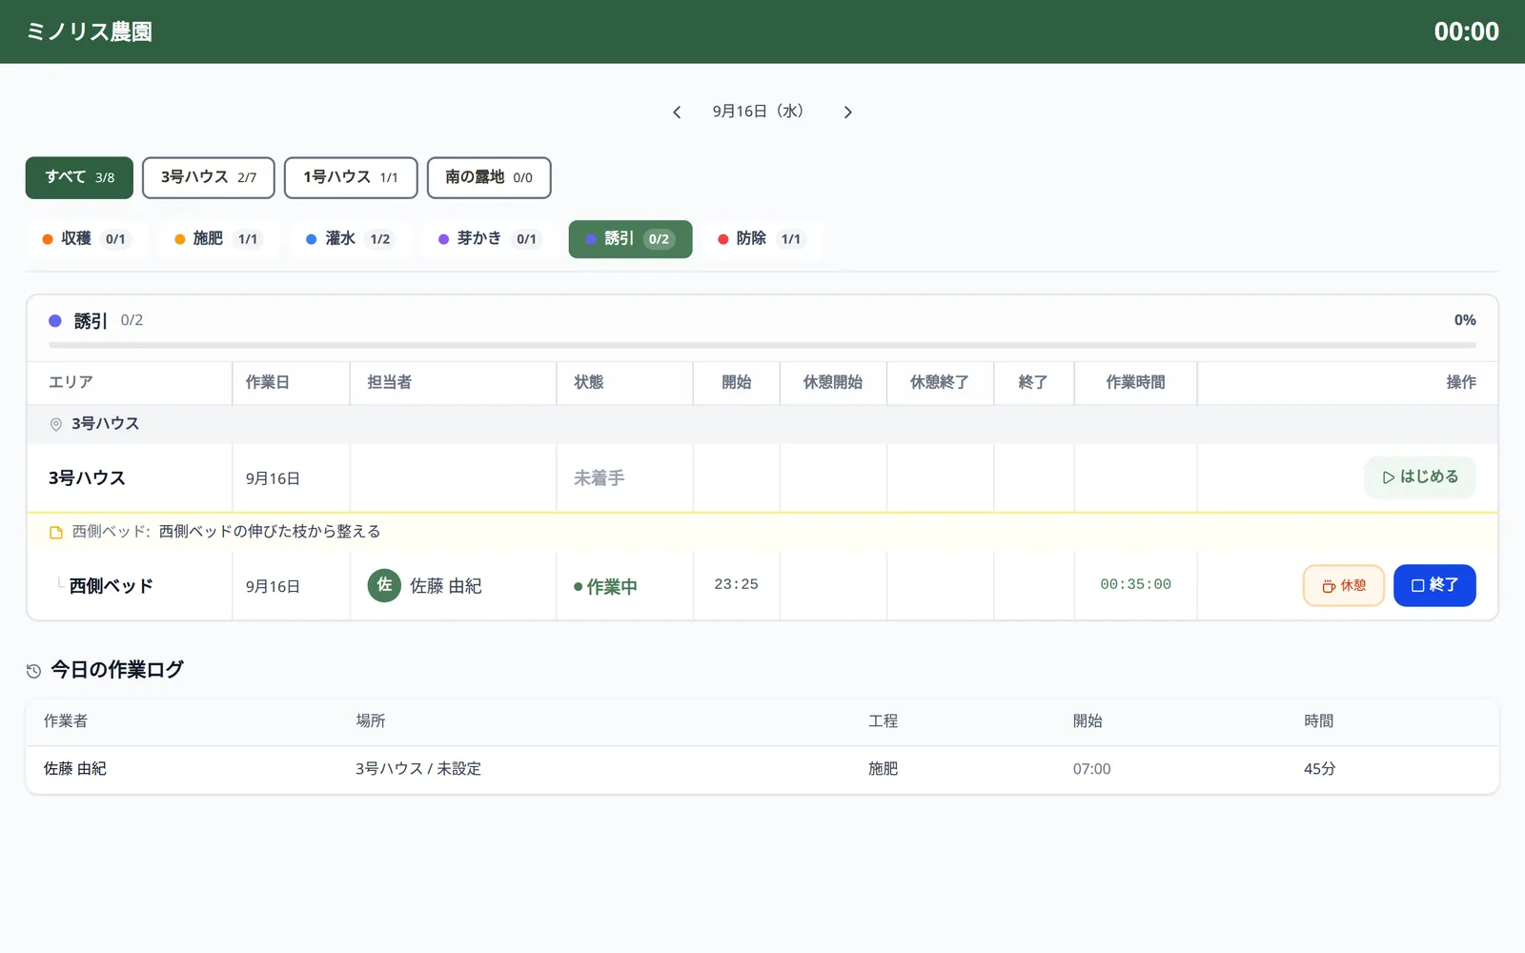
Task: Click the 休憩開始 column header
Action: pyautogui.click(x=833, y=382)
